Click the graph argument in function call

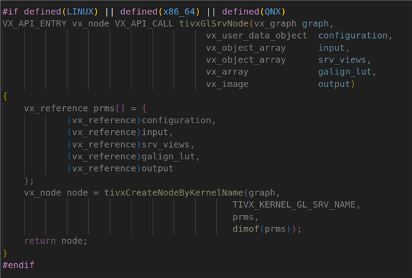click(262, 192)
